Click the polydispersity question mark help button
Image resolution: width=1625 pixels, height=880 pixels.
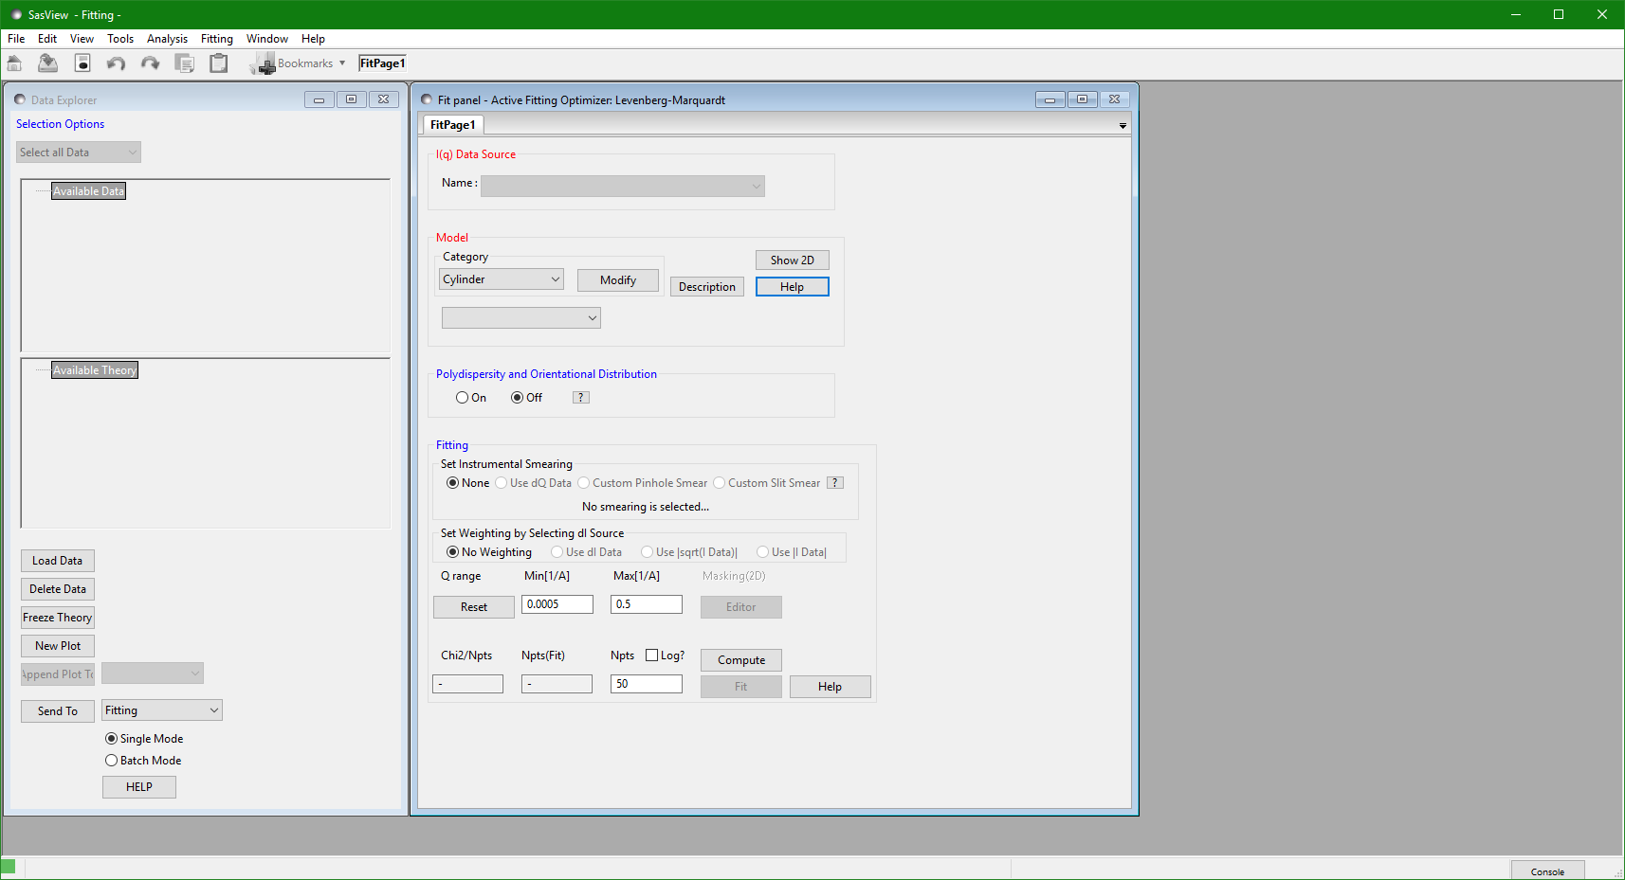point(581,398)
